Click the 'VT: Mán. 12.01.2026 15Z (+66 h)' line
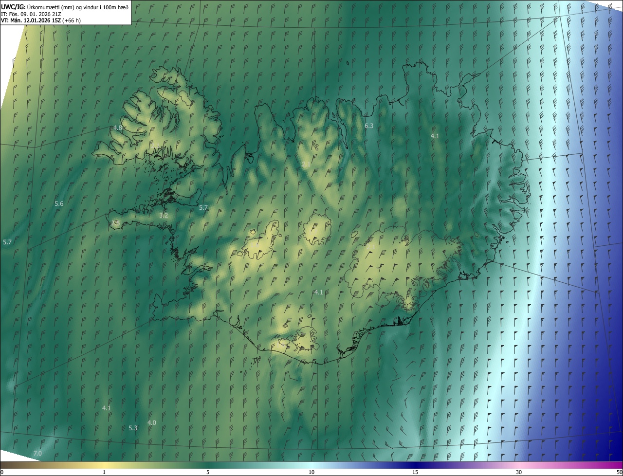 coord(41,20)
